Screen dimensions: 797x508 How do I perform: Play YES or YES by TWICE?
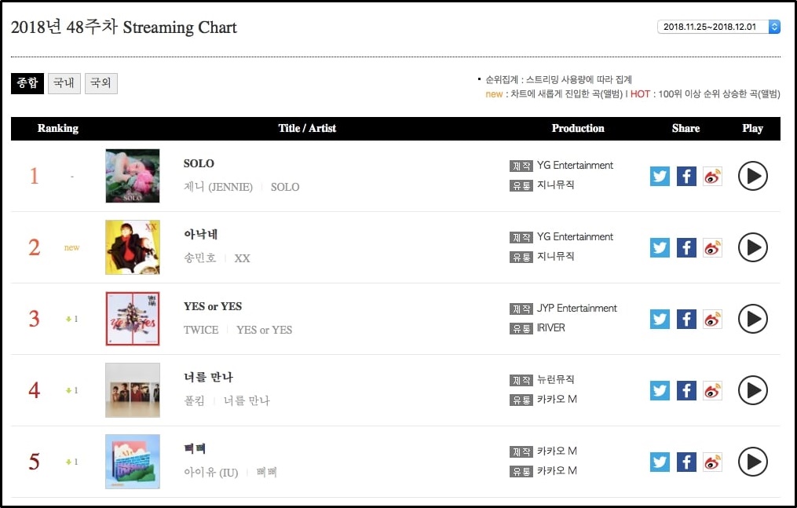click(x=752, y=319)
